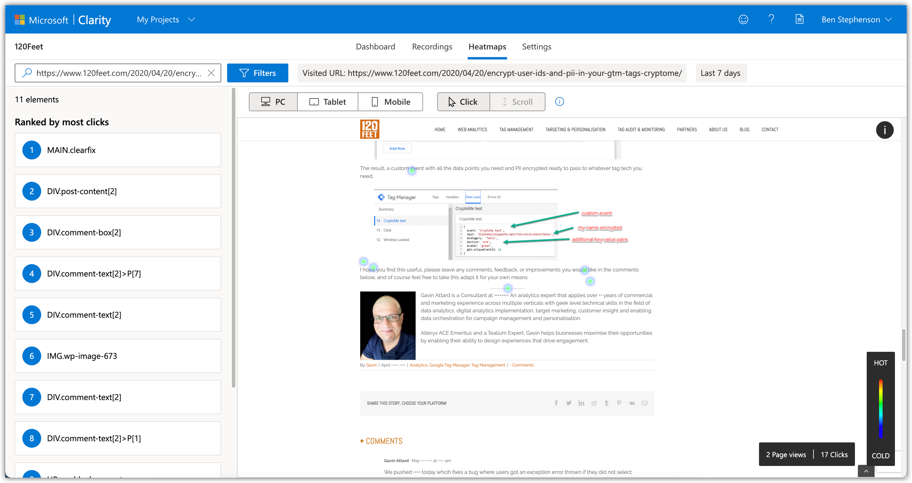Click BLOG in site navigation
The image size is (912, 483).
[744, 130]
